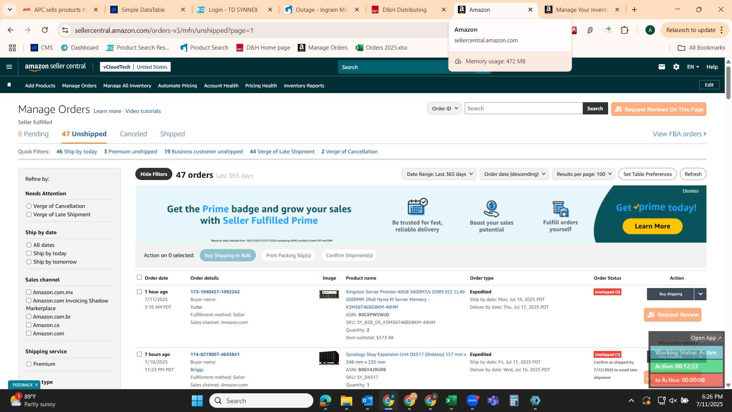732x412 pixels.
Task: Open Orders 2025.xlsx bookmark
Action: tap(381, 48)
